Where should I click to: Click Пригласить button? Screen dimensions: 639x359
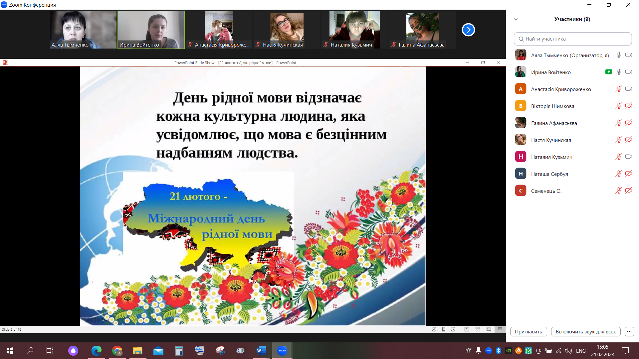[528, 331]
